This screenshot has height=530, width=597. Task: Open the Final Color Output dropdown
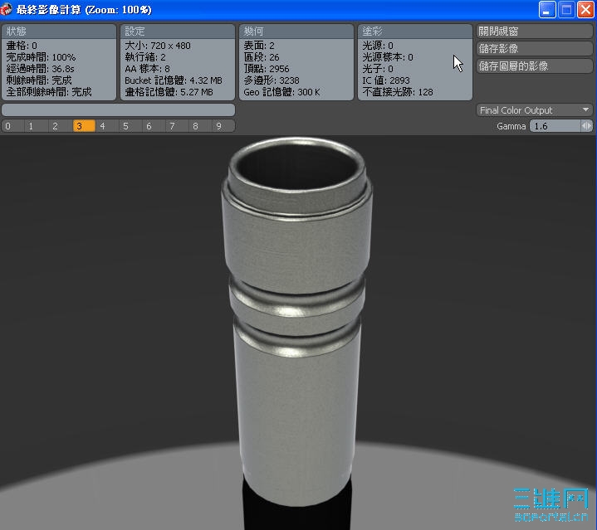click(x=534, y=110)
